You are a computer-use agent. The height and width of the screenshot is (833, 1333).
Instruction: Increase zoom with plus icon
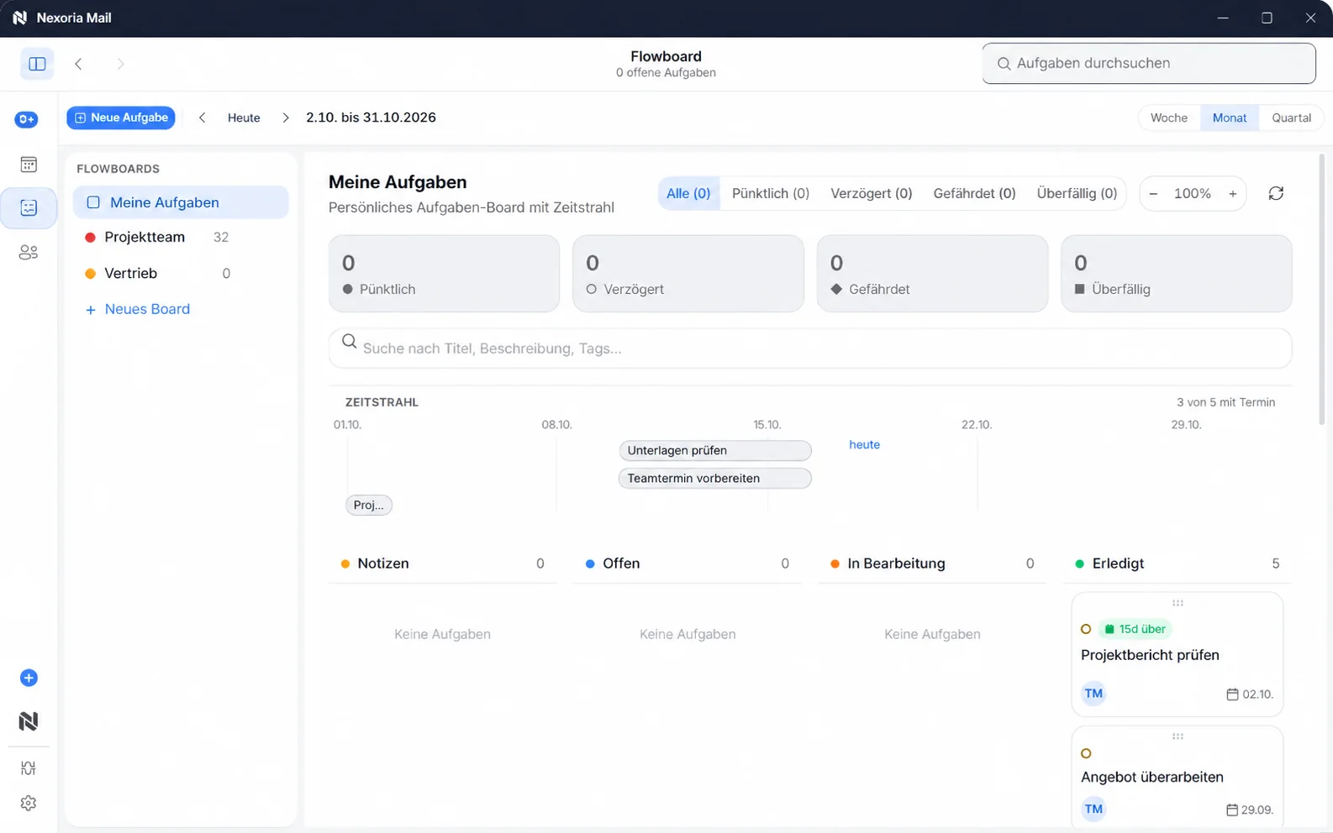(x=1233, y=194)
